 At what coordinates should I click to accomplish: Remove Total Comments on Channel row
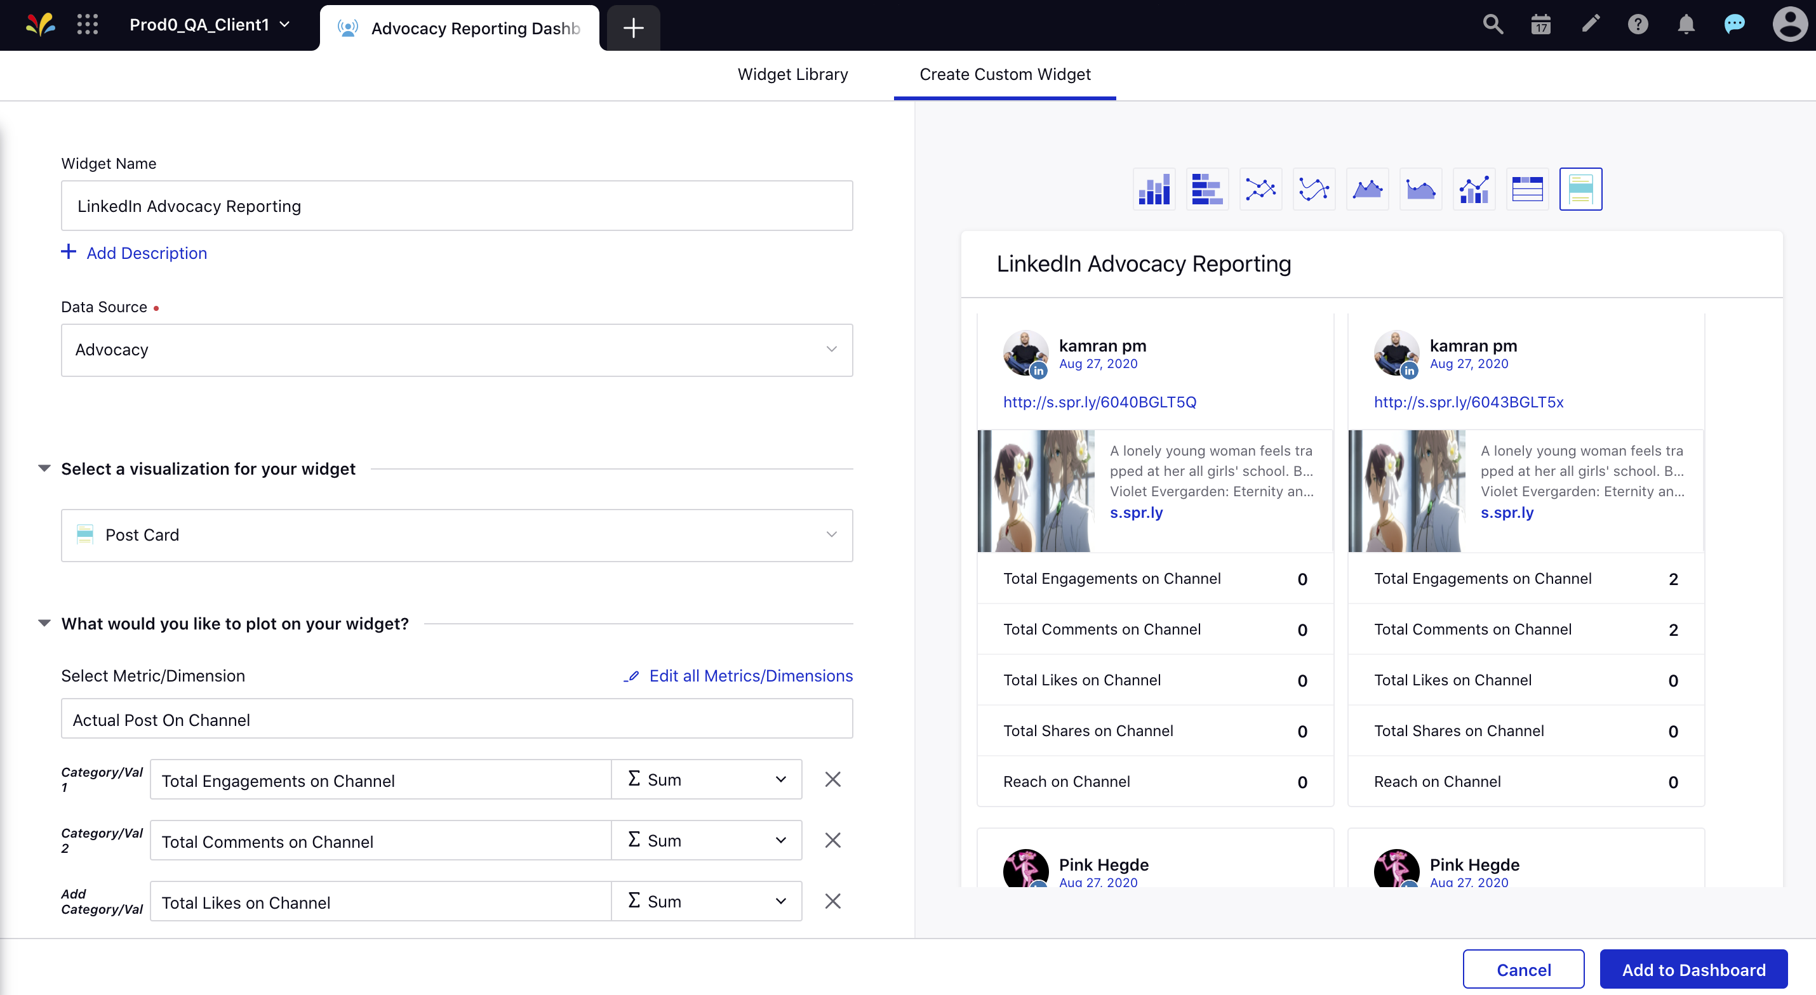[832, 840]
